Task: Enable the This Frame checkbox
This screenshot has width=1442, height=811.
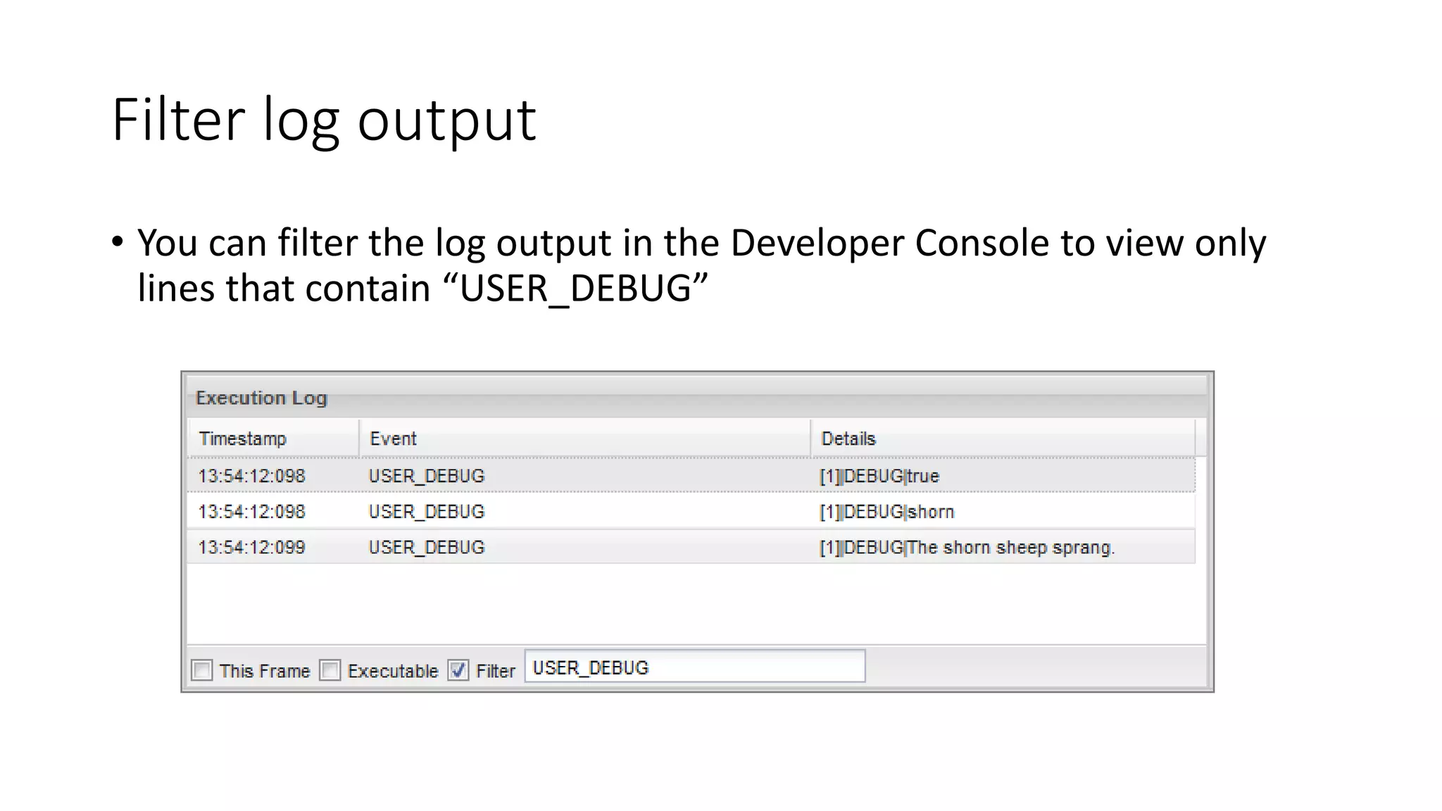Action: pyautogui.click(x=202, y=669)
